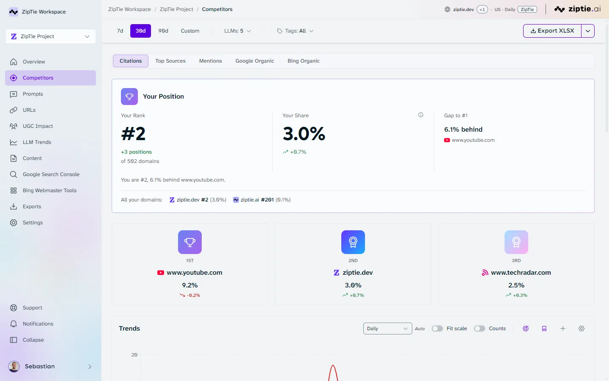This screenshot has height=381, width=609.
Task: Click the Competitors breadcrumb
Action: point(217,9)
